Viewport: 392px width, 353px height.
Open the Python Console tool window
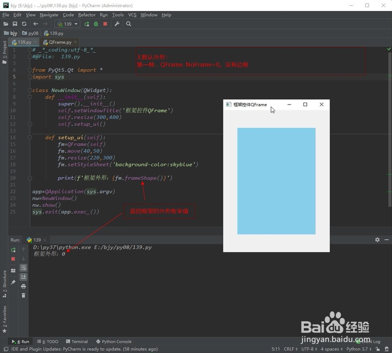[114, 342]
